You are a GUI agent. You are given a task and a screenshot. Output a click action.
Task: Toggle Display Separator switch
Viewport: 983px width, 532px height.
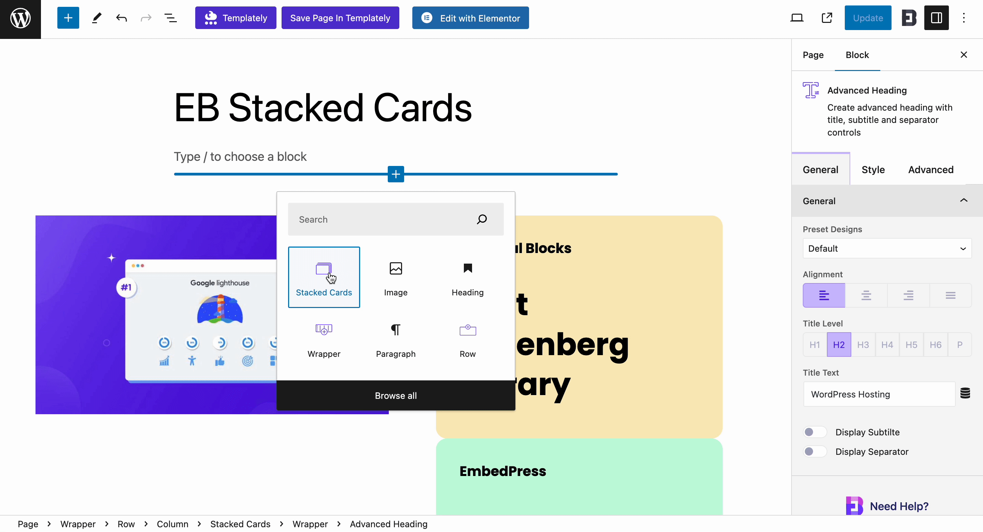click(810, 451)
